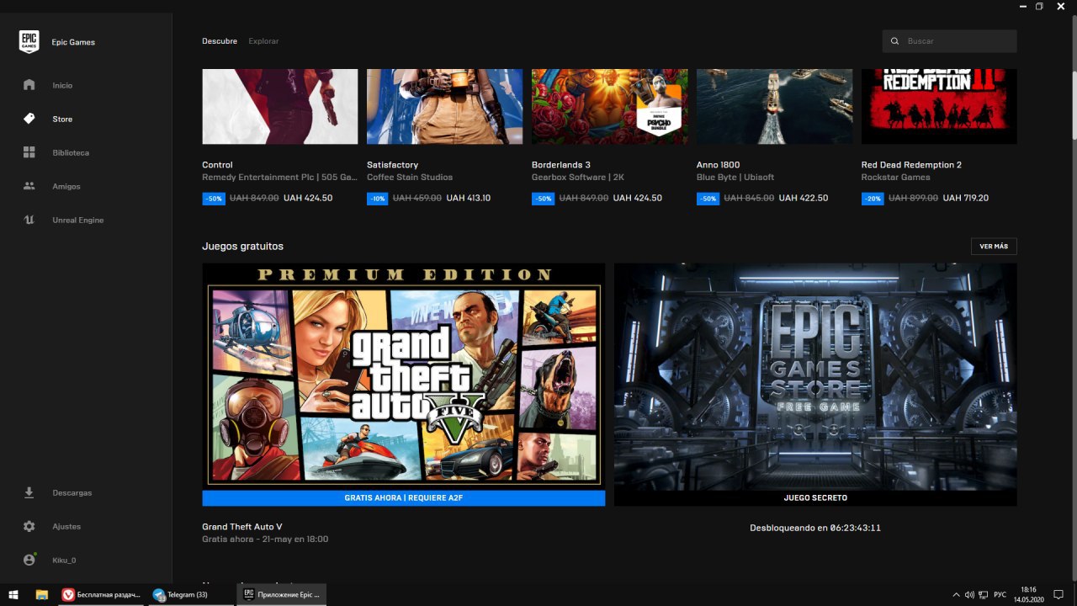Switch to Vivaldi browser taskbar window
1077x606 pixels.
101,594
